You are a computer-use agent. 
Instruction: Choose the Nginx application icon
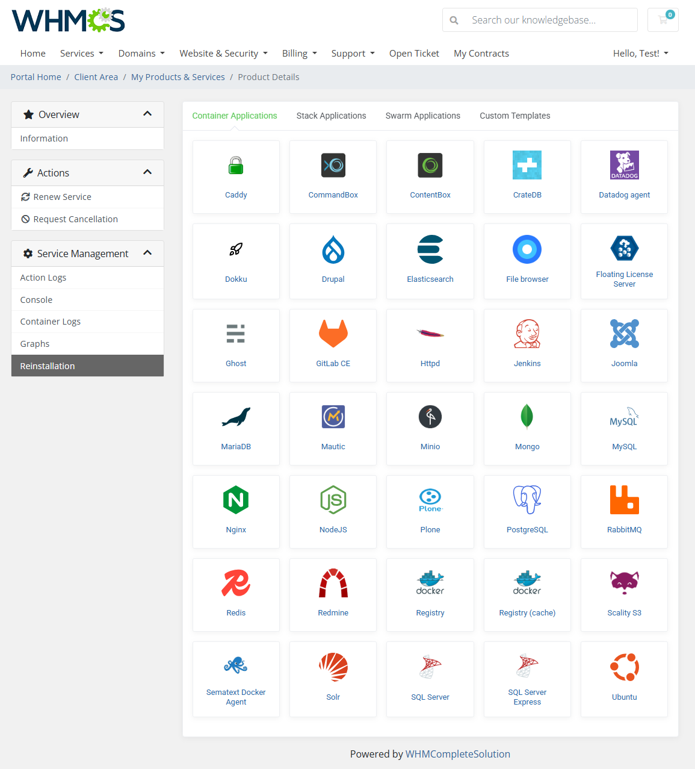tap(236, 512)
